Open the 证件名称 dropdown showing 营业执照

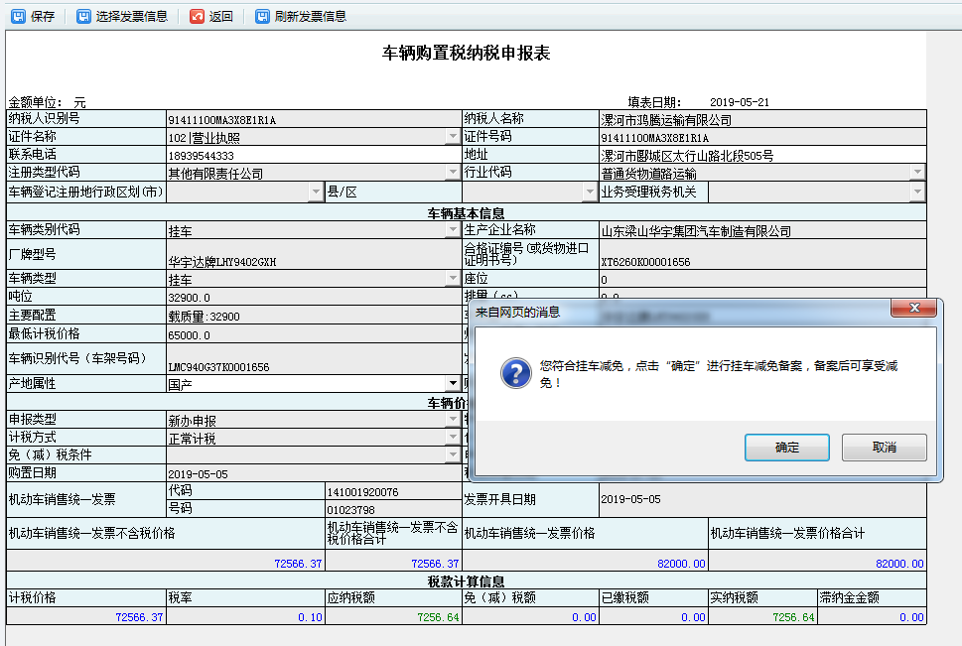452,135
